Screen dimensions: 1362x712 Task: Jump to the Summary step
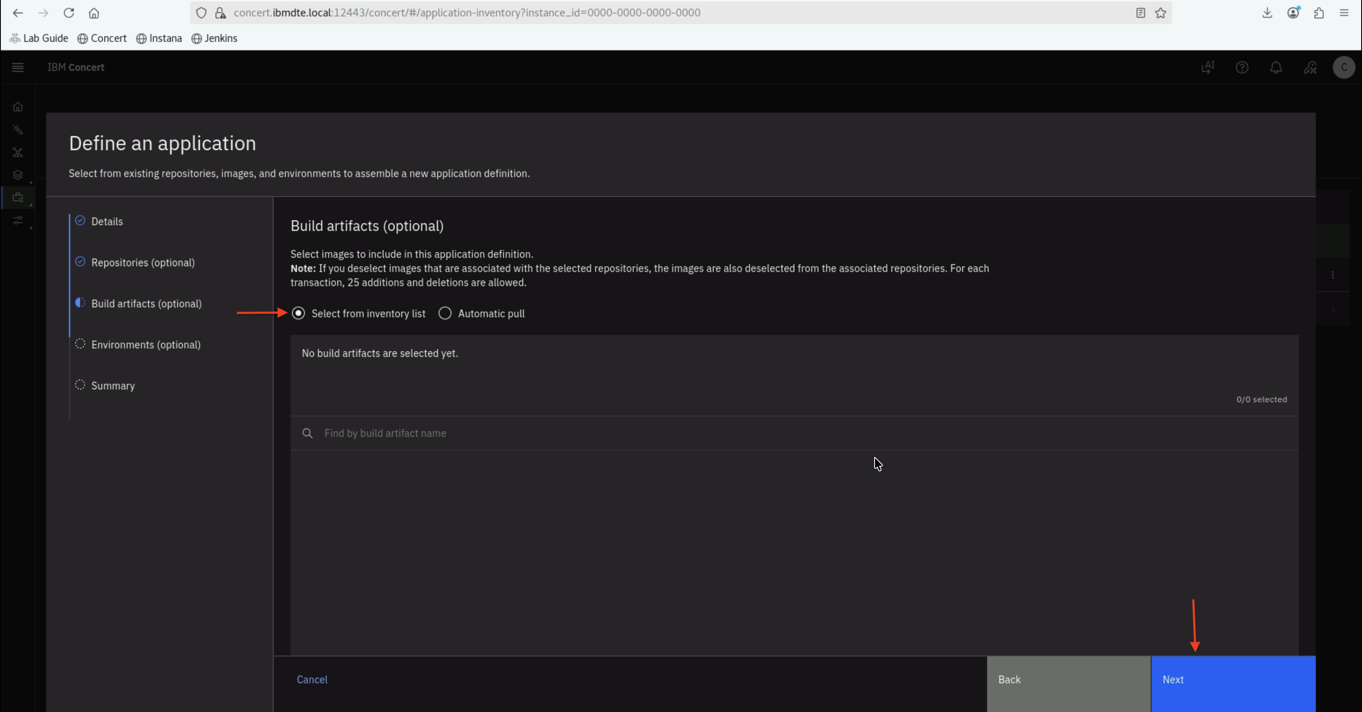coord(104,386)
